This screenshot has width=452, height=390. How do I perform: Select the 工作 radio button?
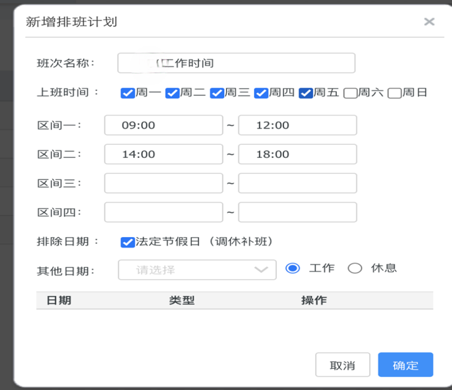point(293,268)
